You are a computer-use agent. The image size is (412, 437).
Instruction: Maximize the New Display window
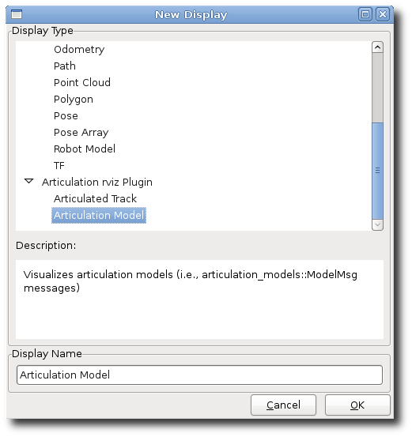pos(365,14)
